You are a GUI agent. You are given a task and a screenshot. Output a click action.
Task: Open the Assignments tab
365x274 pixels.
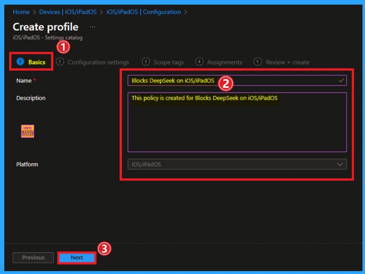225,63
